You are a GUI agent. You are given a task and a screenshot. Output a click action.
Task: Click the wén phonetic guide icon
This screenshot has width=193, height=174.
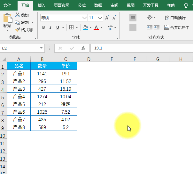110,27
